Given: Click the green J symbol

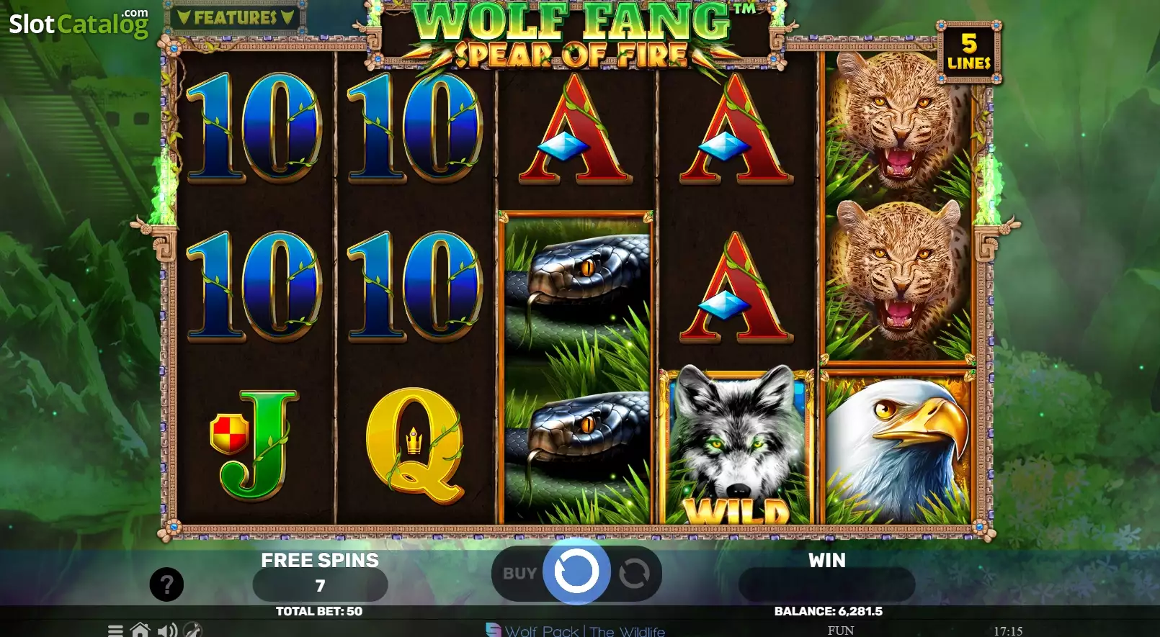Looking at the screenshot, I should click(255, 446).
